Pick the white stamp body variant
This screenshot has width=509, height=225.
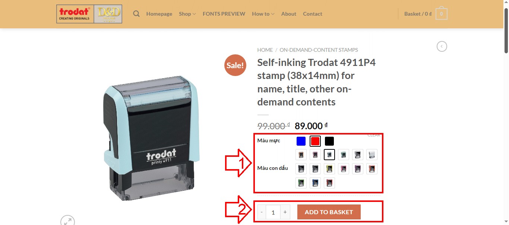coord(372,155)
